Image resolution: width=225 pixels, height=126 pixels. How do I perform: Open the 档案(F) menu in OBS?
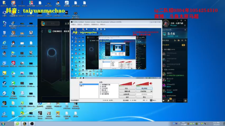click(73, 24)
